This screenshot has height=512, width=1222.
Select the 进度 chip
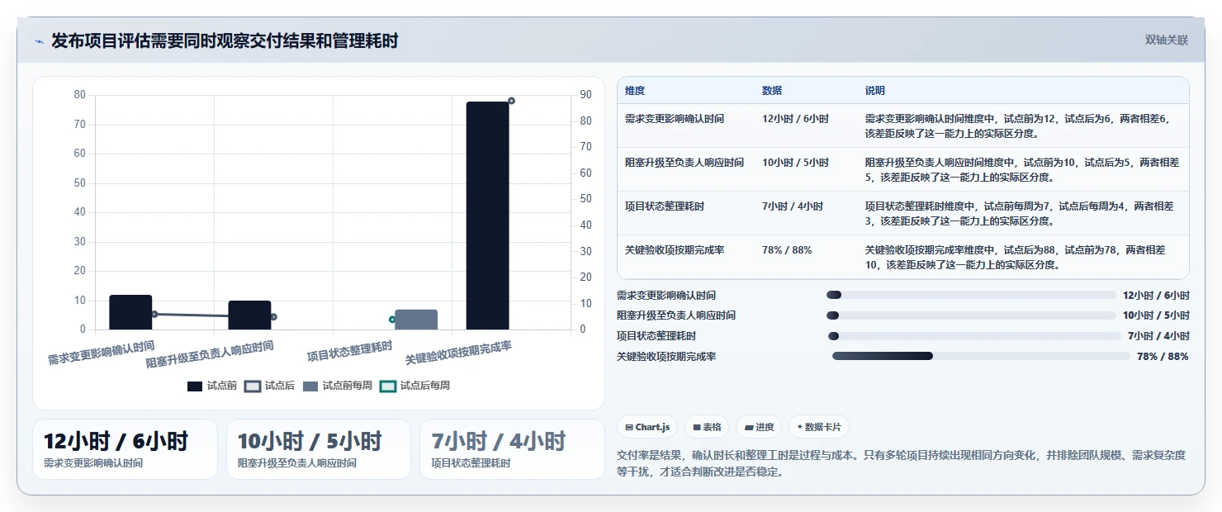(x=759, y=427)
